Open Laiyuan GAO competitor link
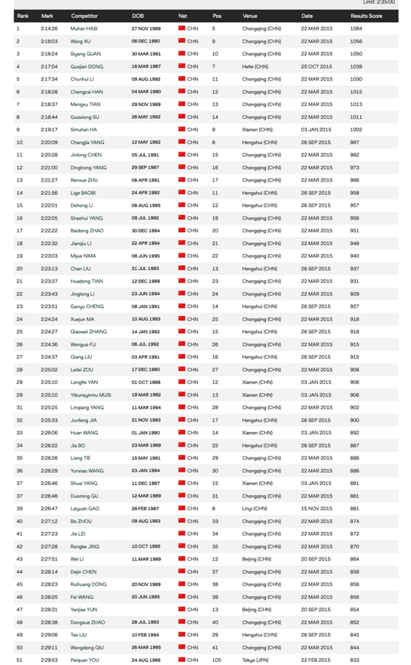 click(x=85, y=509)
